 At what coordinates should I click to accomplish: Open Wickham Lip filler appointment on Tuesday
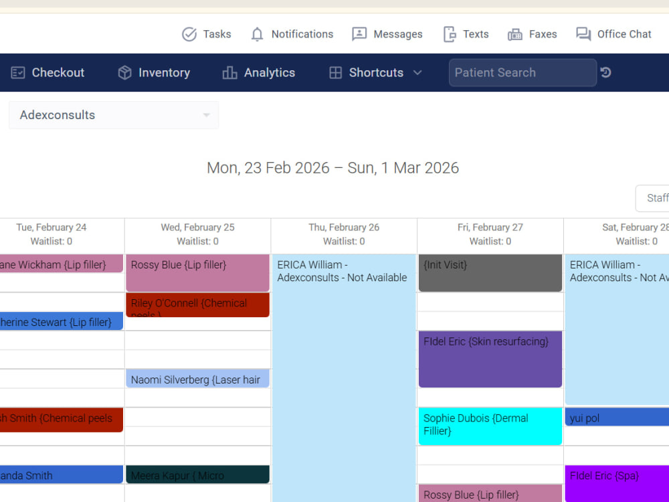pyautogui.click(x=62, y=263)
